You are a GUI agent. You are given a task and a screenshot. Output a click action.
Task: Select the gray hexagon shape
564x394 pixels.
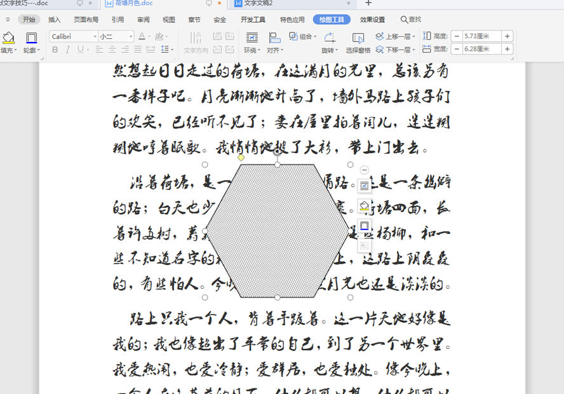278,231
